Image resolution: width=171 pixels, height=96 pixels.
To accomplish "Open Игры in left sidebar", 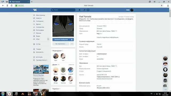I will (x=38, y=39).
